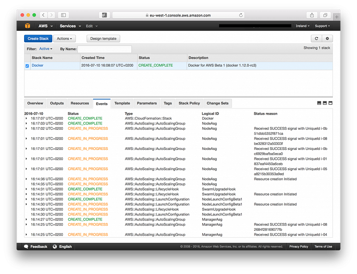Switch to the Resources tab

coord(80,103)
